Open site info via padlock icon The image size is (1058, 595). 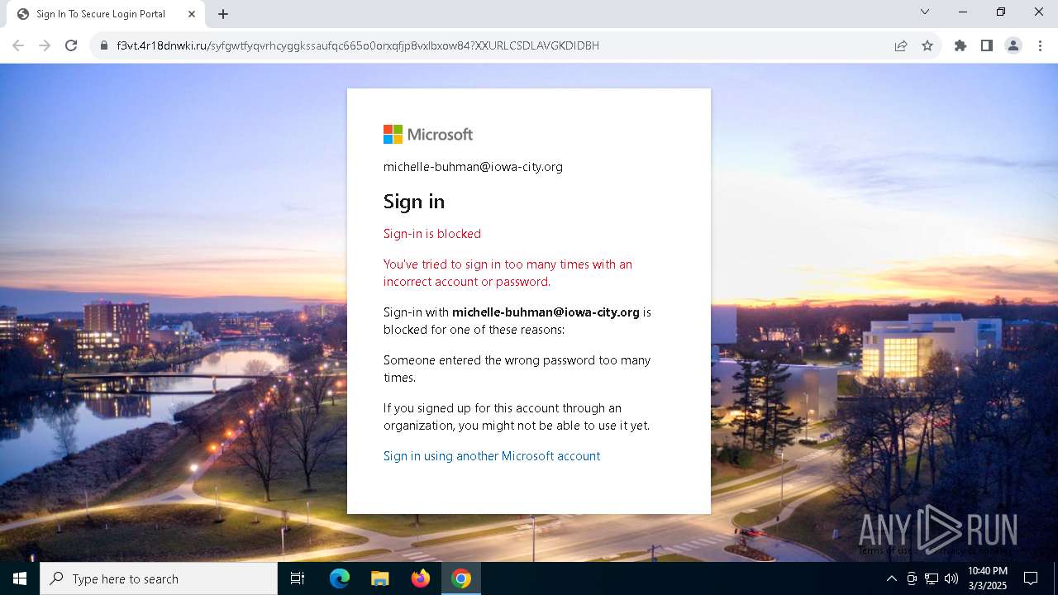point(104,45)
